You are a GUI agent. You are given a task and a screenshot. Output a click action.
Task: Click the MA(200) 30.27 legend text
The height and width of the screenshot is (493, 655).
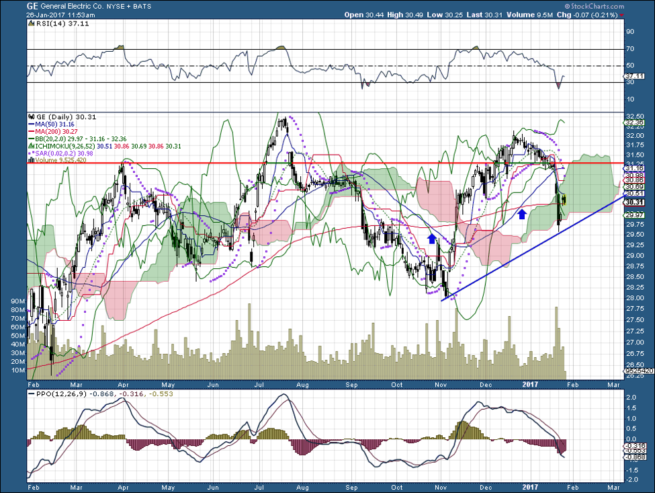tap(56, 132)
